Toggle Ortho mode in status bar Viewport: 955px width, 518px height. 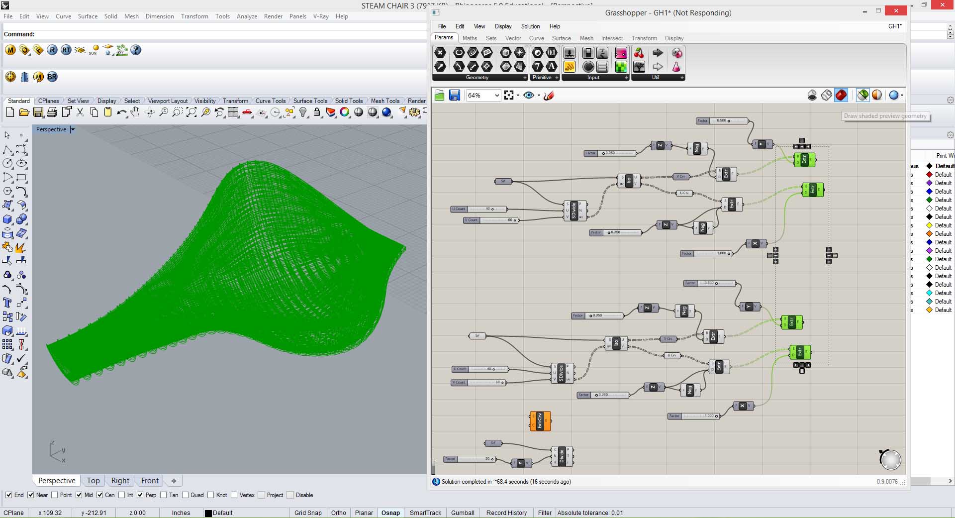coord(338,513)
